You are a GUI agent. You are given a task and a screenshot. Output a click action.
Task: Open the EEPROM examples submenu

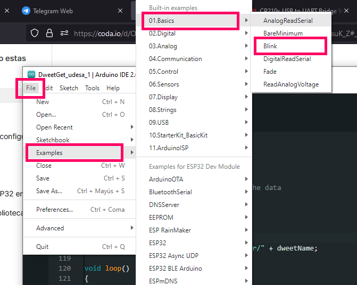pyautogui.click(x=194, y=217)
